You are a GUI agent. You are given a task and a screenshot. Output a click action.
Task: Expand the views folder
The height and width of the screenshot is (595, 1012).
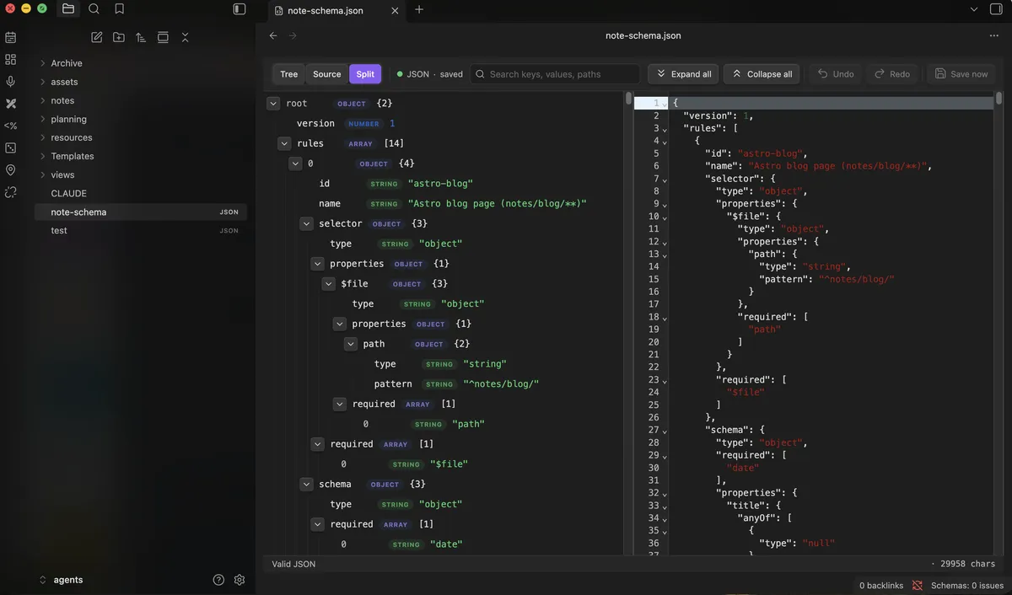[43, 174]
